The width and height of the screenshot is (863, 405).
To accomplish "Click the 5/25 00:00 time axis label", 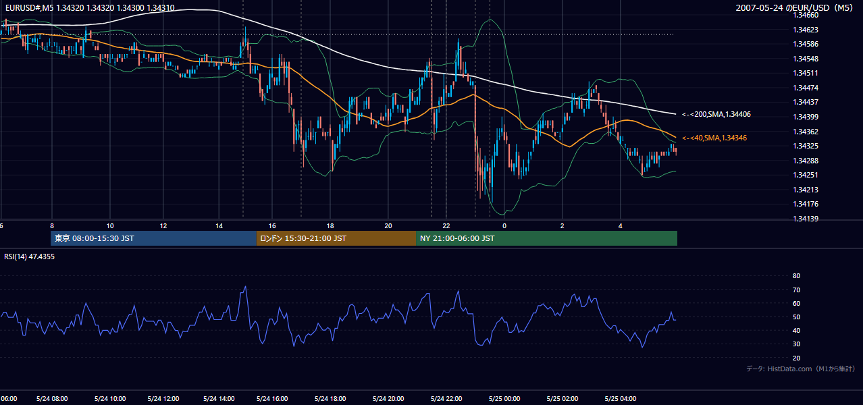I will coord(503,399).
